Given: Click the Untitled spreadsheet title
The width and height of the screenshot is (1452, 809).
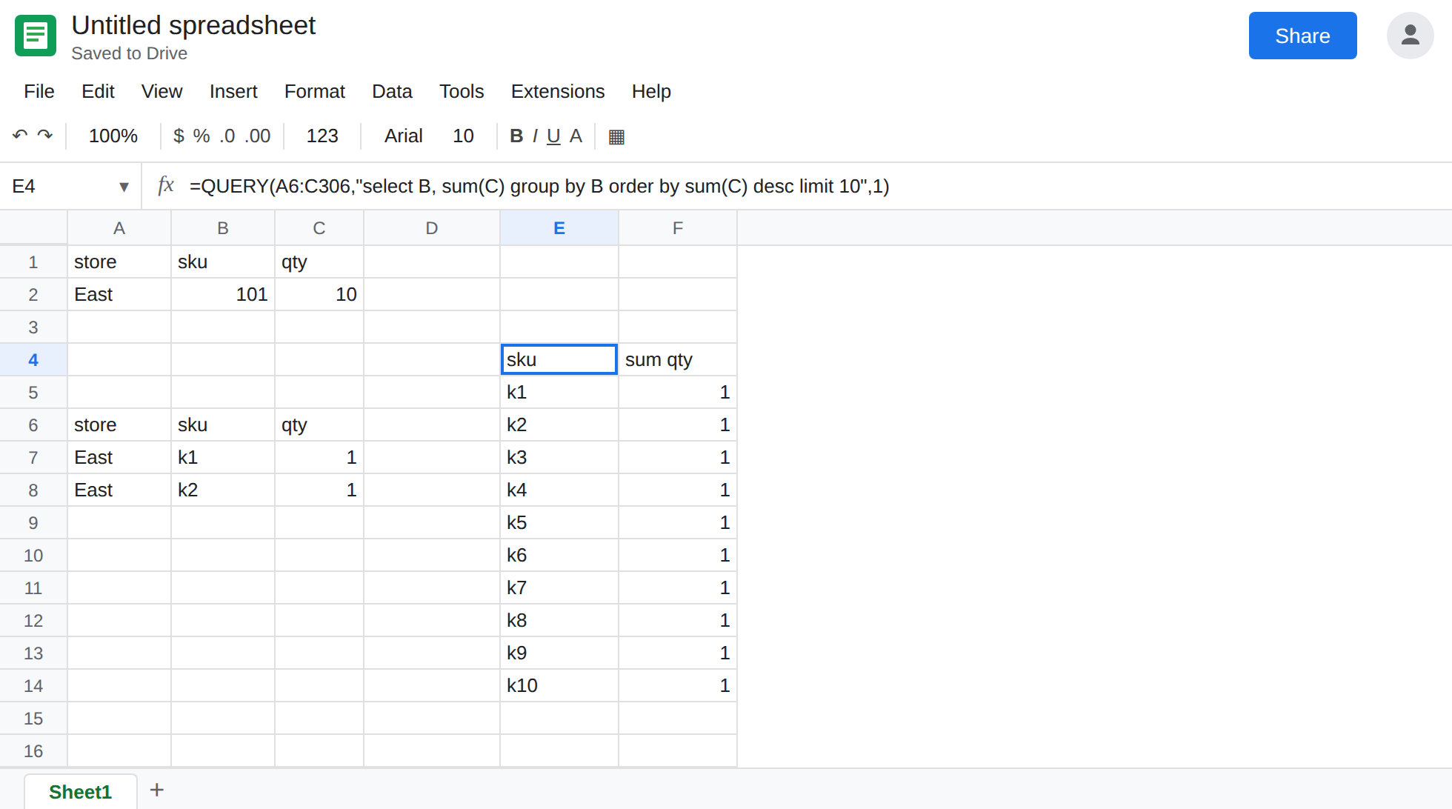Looking at the screenshot, I should pyautogui.click(x=193, y=25).
